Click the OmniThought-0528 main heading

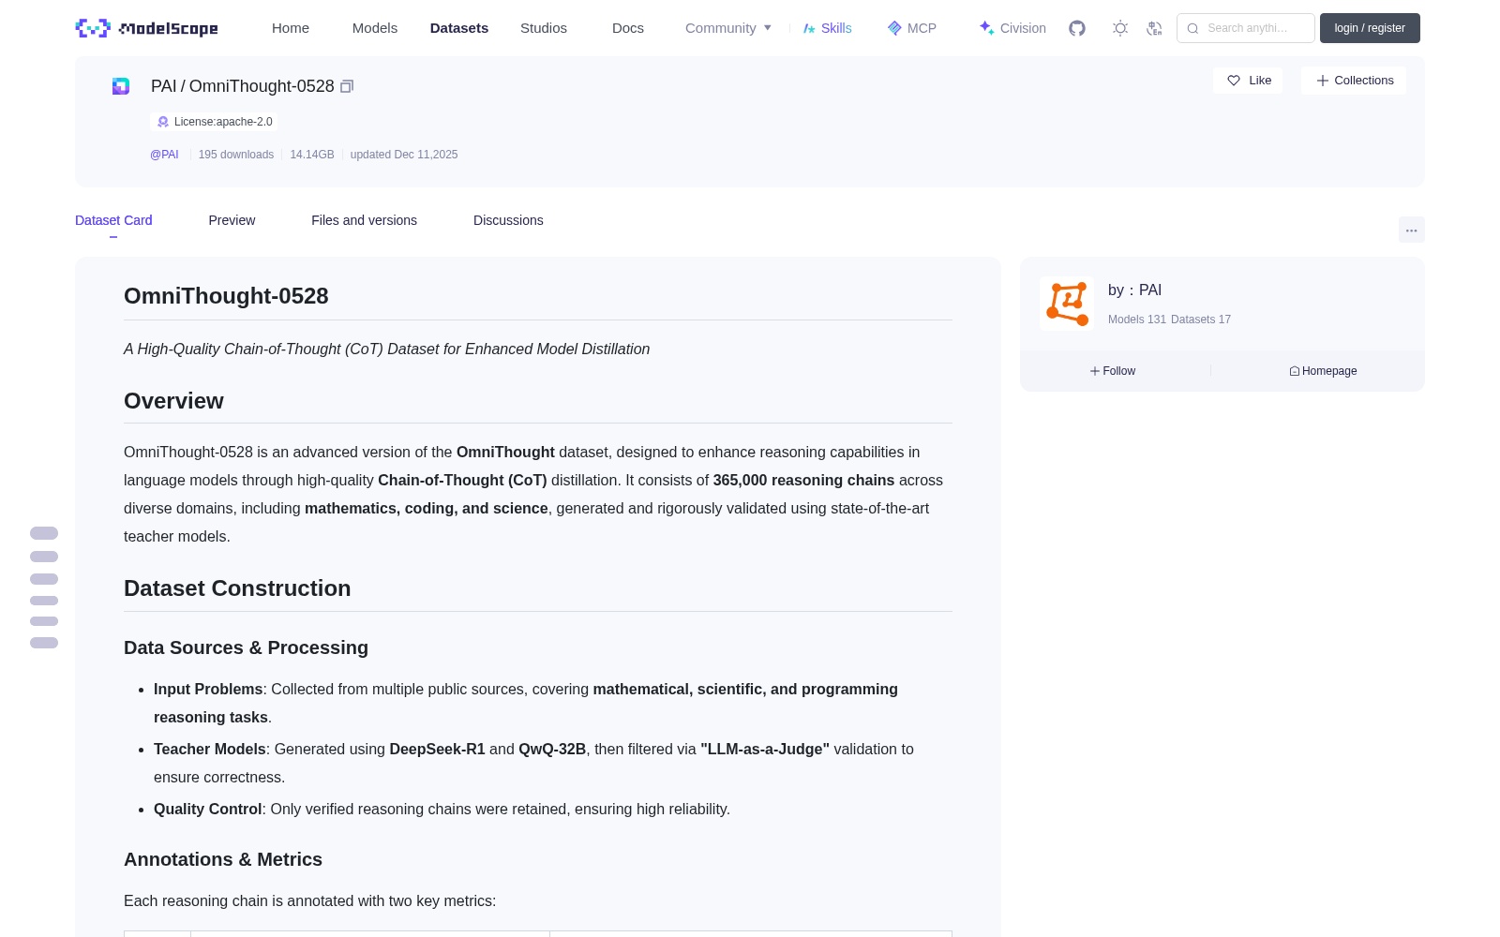[226, 296]
